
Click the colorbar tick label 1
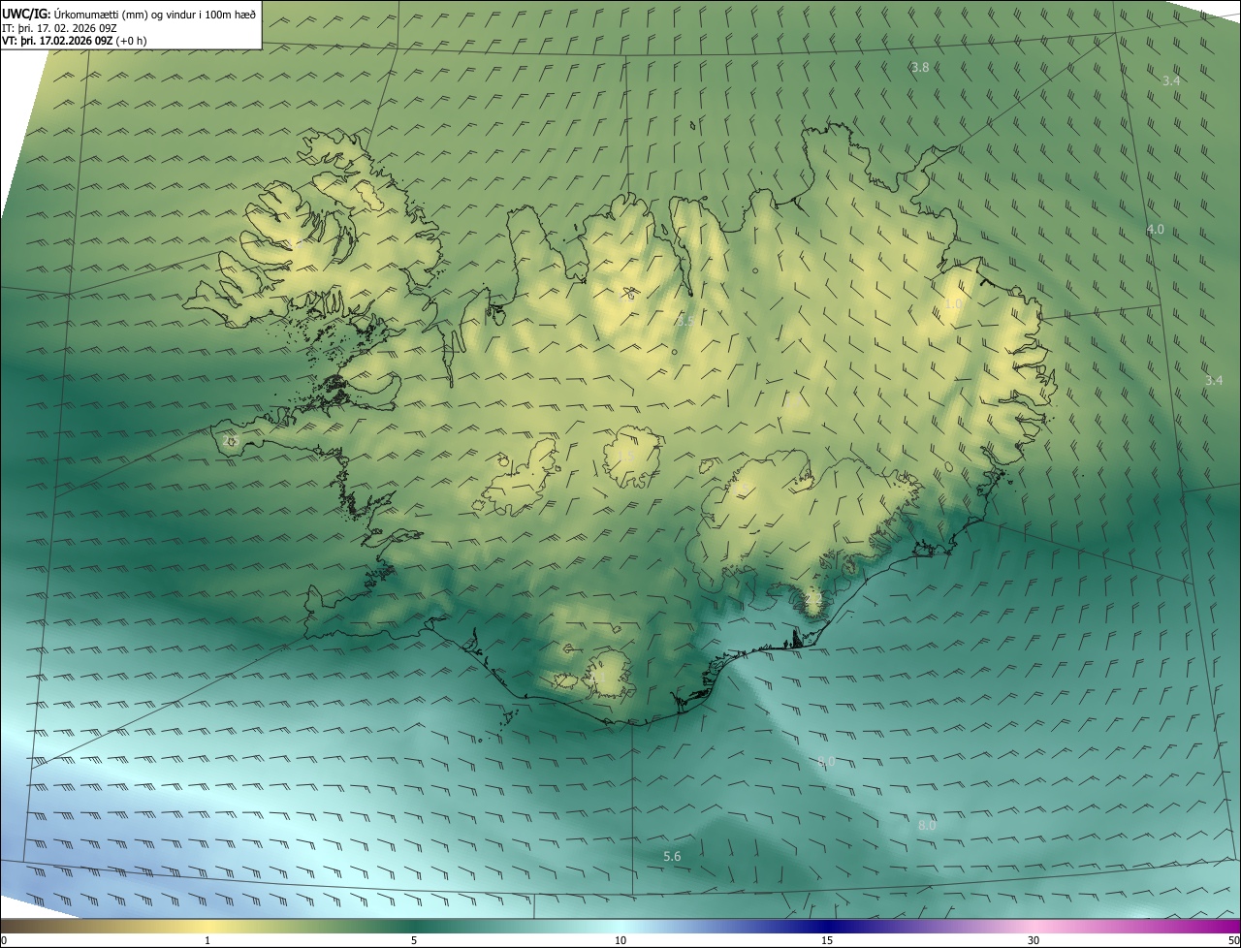pos(207,941)
